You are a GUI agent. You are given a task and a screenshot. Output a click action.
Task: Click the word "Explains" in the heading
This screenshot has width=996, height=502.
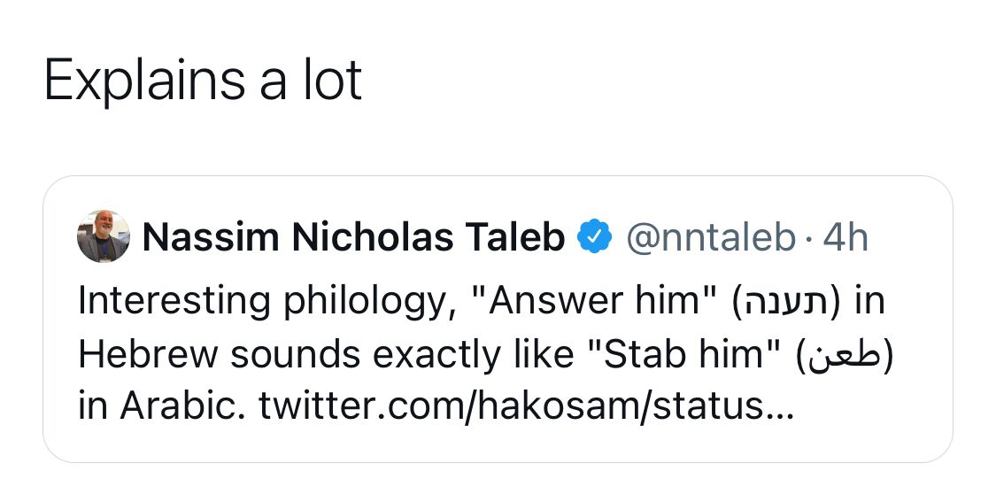(144, 81)
